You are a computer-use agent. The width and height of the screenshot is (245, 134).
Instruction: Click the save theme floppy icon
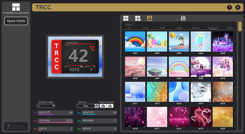pos(97,106)
